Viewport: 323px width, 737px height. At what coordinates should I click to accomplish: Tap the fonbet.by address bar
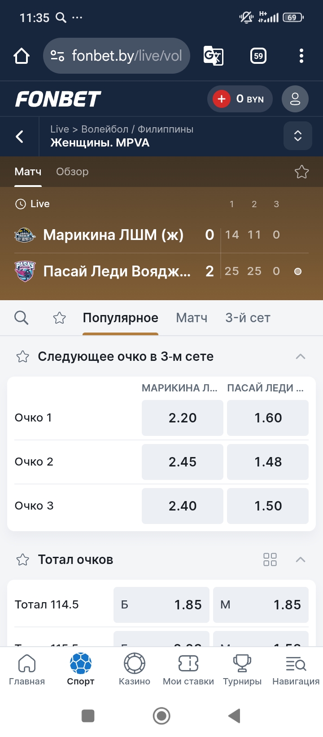(117, 56)
